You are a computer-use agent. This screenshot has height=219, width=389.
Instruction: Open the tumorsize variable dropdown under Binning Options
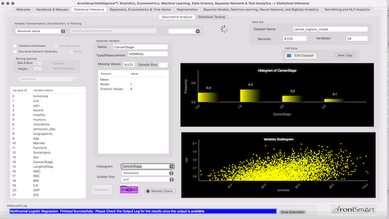[x=47, y=79]
